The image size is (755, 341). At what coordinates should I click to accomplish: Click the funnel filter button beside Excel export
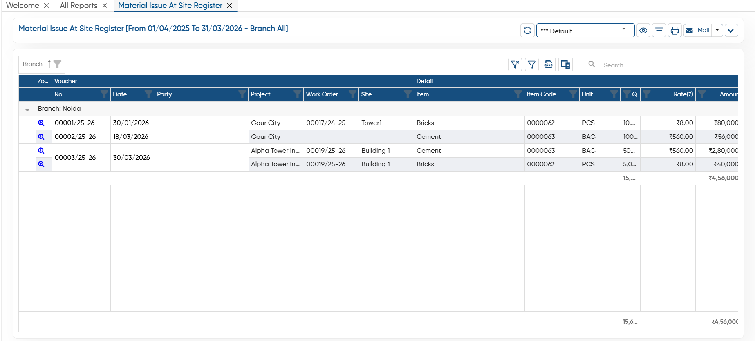532,65
